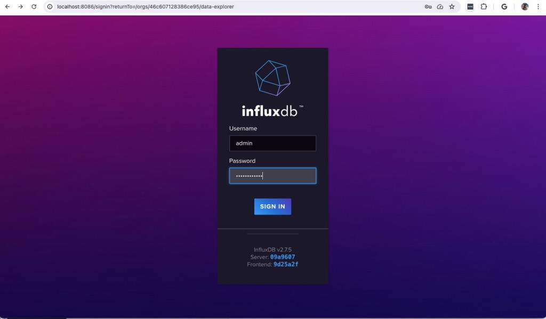Image resolution: width=546 pixels, height=319 pixels.
Task: Click the InfluxDB cube logo
Action: (272, 78)
